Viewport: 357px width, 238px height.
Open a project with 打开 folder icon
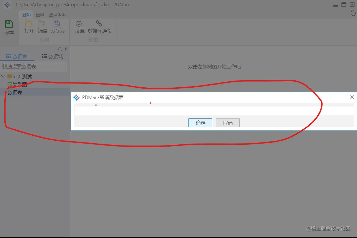pyautogui.click(x=28, y=23)
